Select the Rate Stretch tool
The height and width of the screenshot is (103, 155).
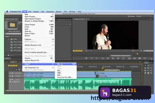151,68
